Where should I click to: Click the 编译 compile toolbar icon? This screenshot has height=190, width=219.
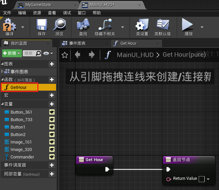[x=10, y=27]
